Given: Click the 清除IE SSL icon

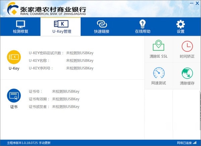Looking at the screenshot, I should tap(158, 45).
